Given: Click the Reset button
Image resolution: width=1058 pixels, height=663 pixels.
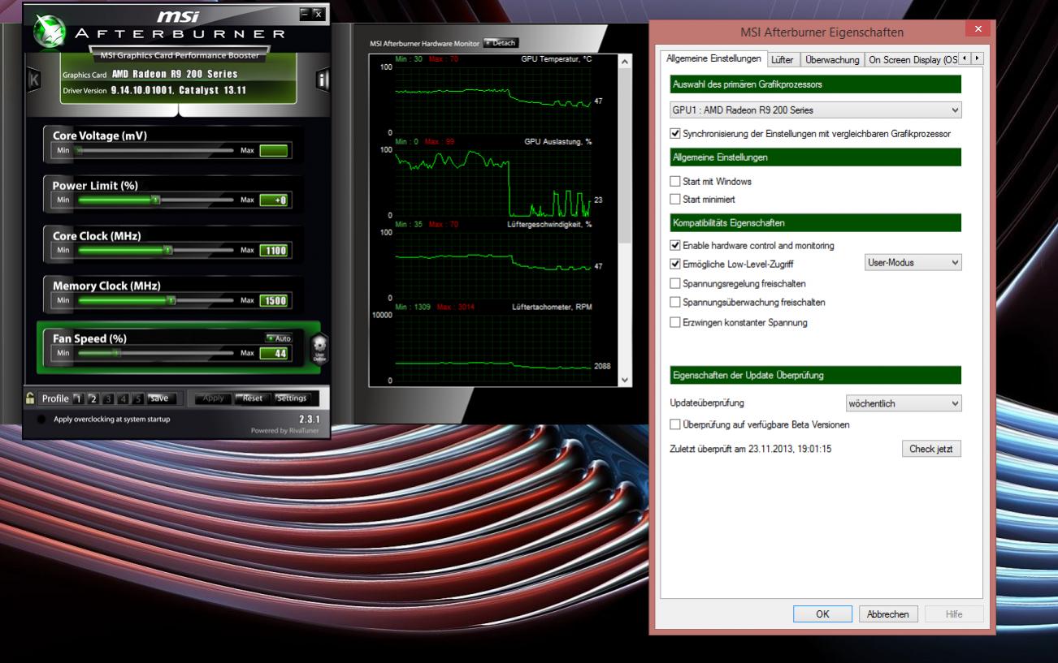Looking at the screenshot, I should tap(253, 398).
